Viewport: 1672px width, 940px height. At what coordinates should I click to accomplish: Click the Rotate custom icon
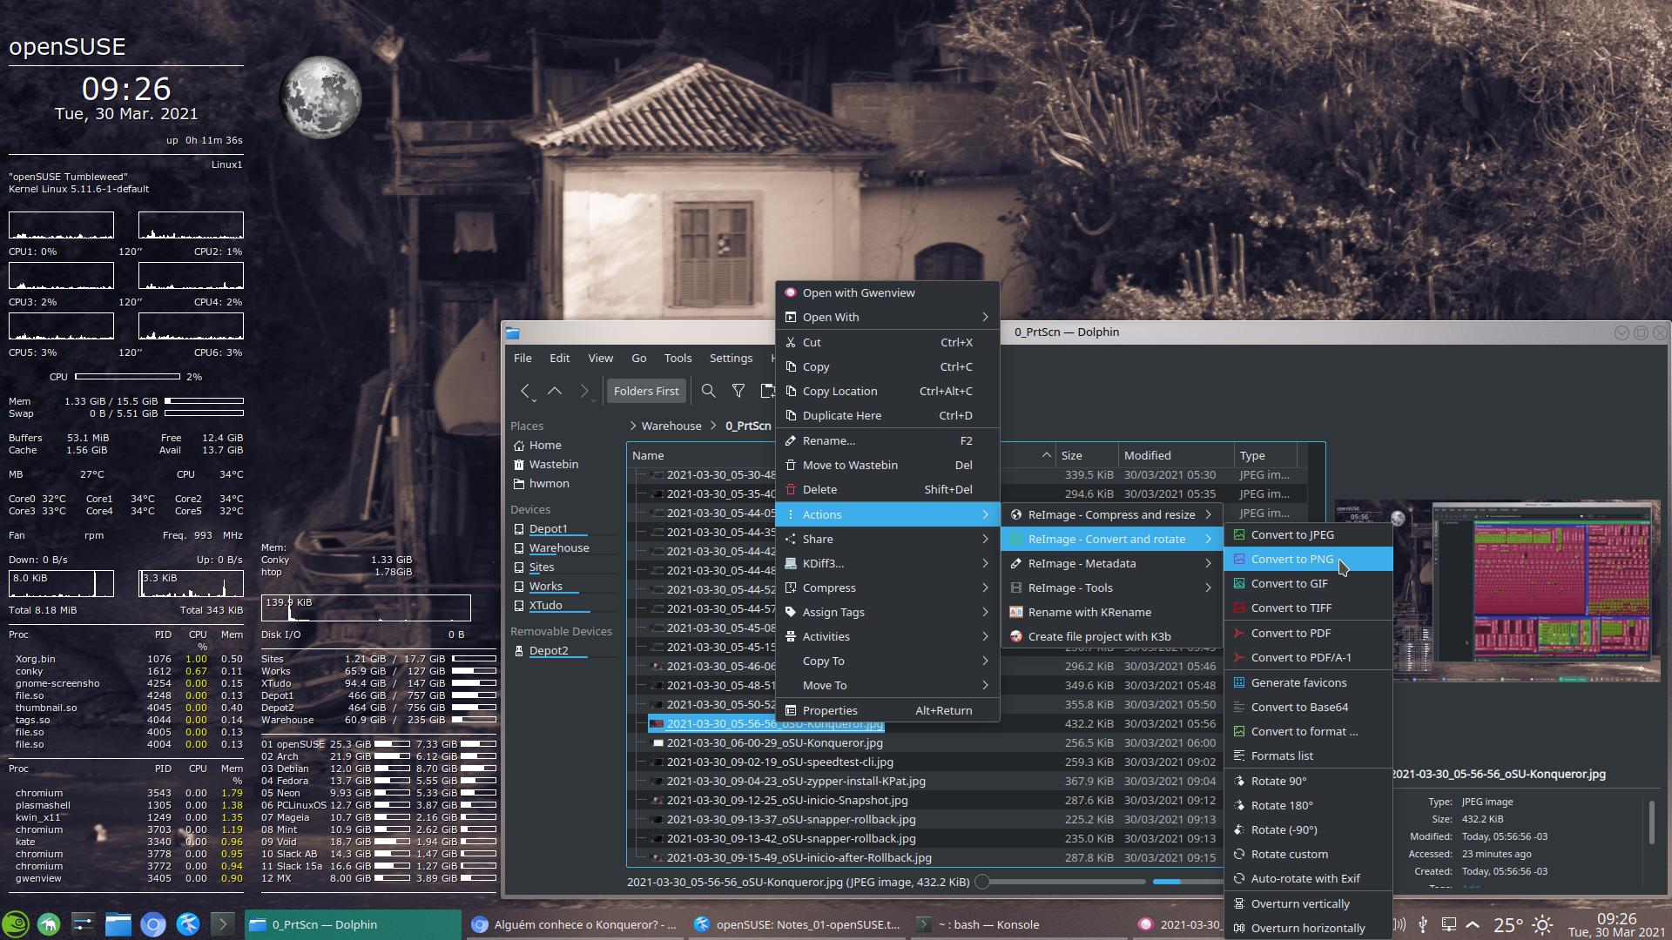tap(1239, 854)
